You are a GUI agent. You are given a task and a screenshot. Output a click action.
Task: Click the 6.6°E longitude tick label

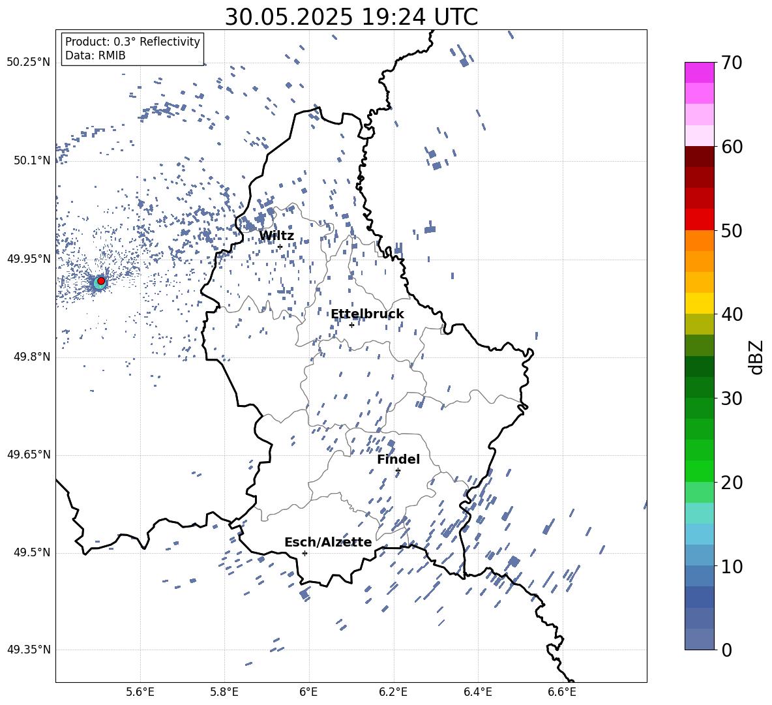click(562, 692)
